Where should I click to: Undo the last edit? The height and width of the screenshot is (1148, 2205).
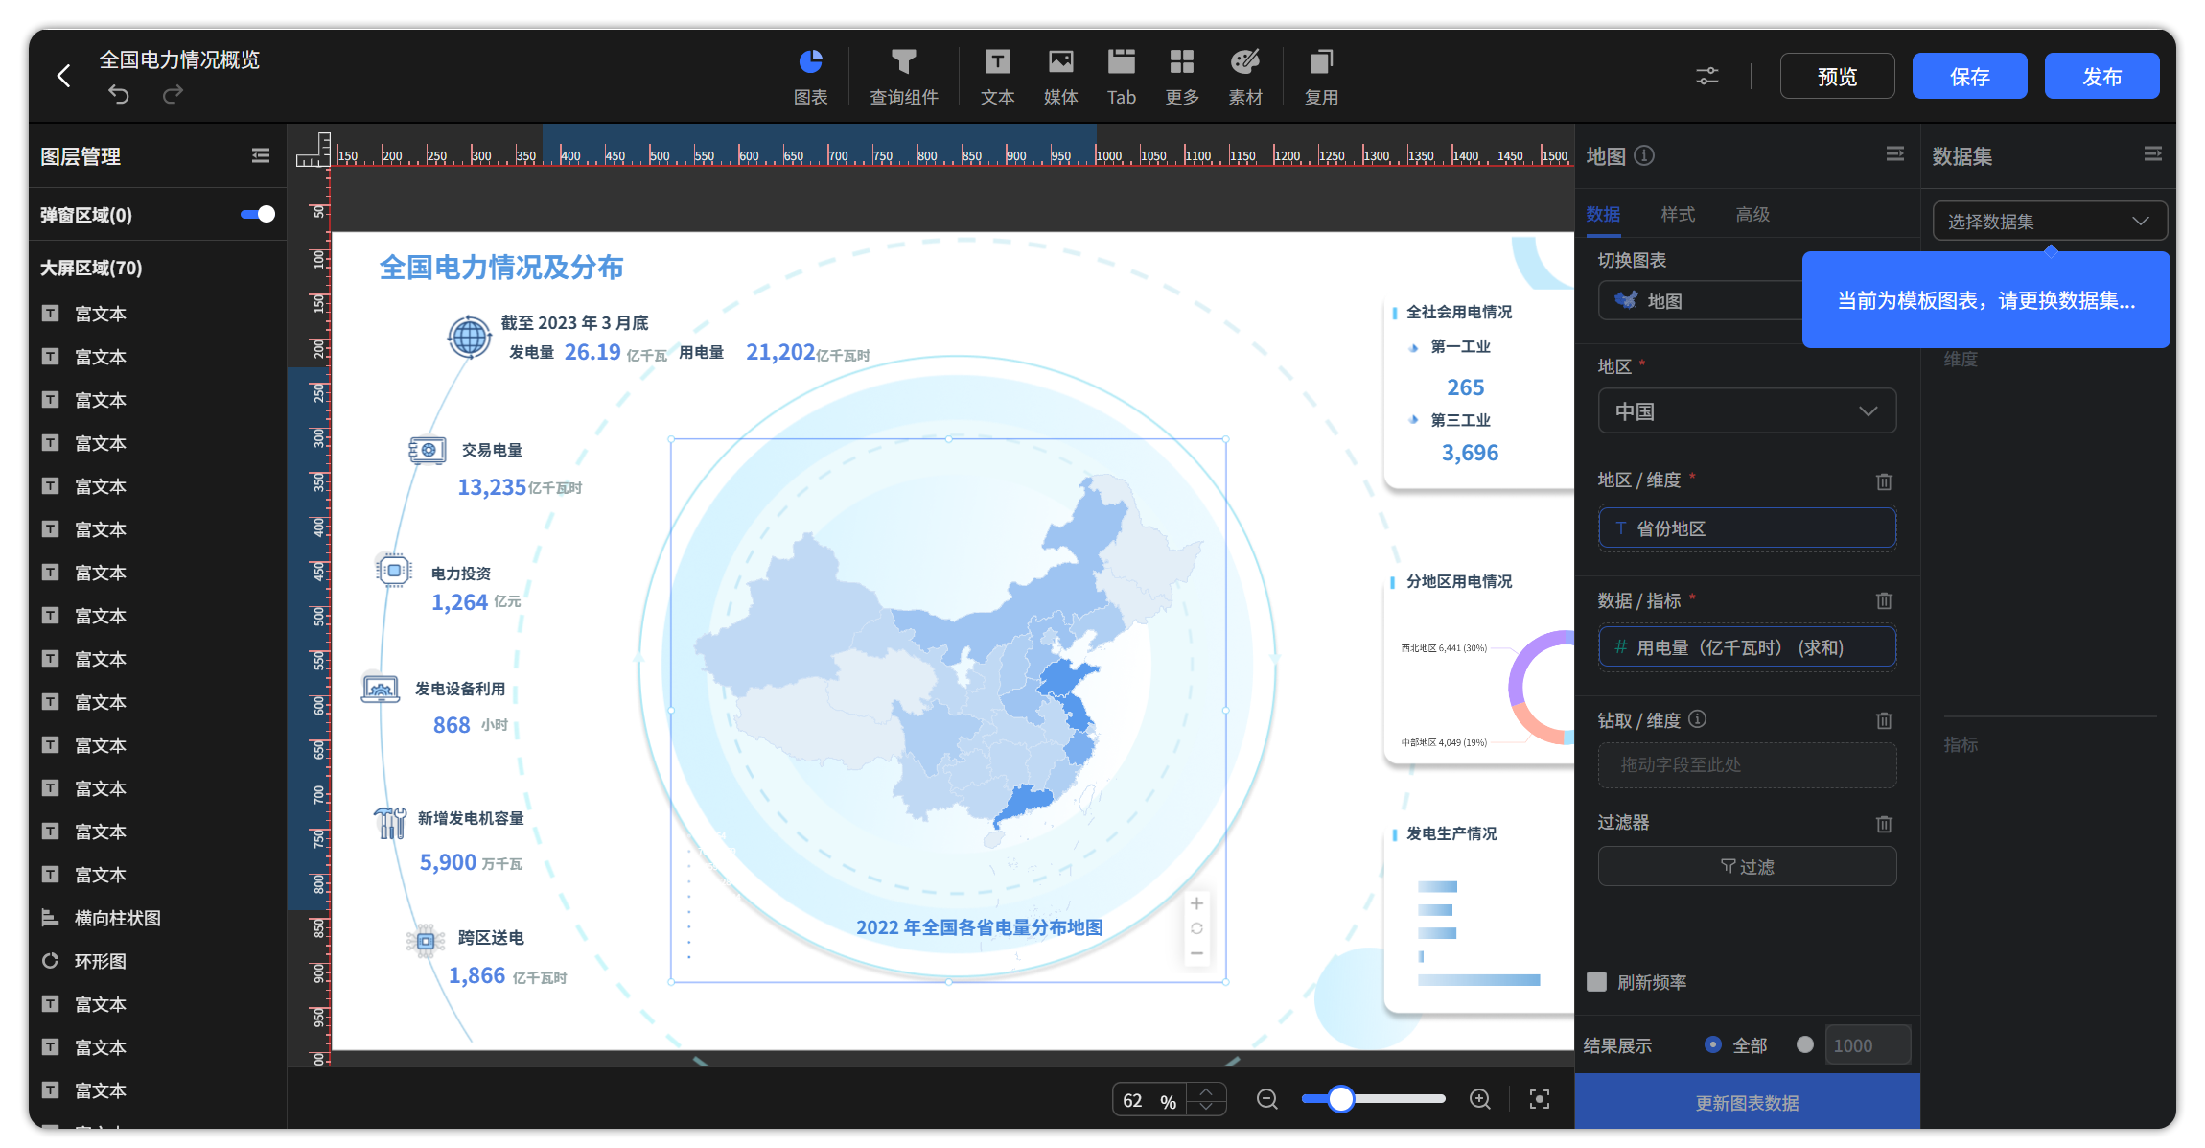(x=119, y=94)
